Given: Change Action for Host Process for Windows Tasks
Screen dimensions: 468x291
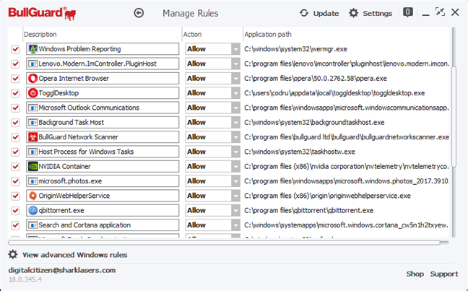Looking at the screenshot, I should (235, 152).
